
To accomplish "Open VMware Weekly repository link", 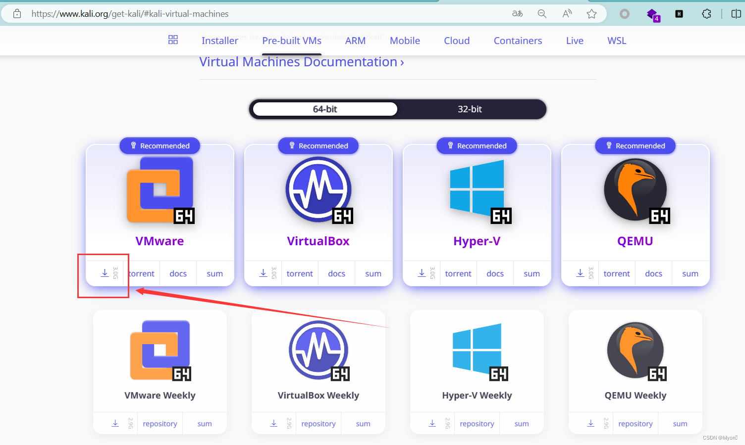I will click(x=160, y=424).
